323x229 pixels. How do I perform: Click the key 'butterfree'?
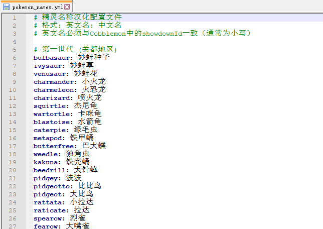[53, 146]
